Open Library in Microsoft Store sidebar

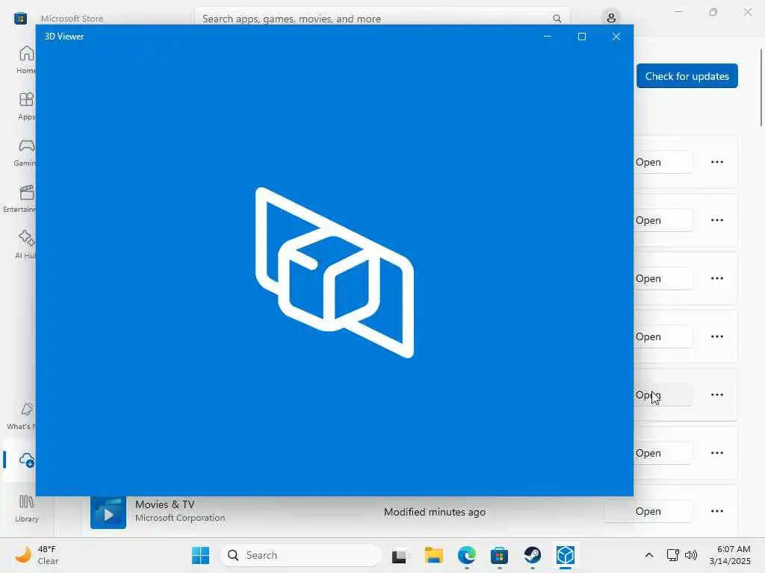(x=26, y=508)
